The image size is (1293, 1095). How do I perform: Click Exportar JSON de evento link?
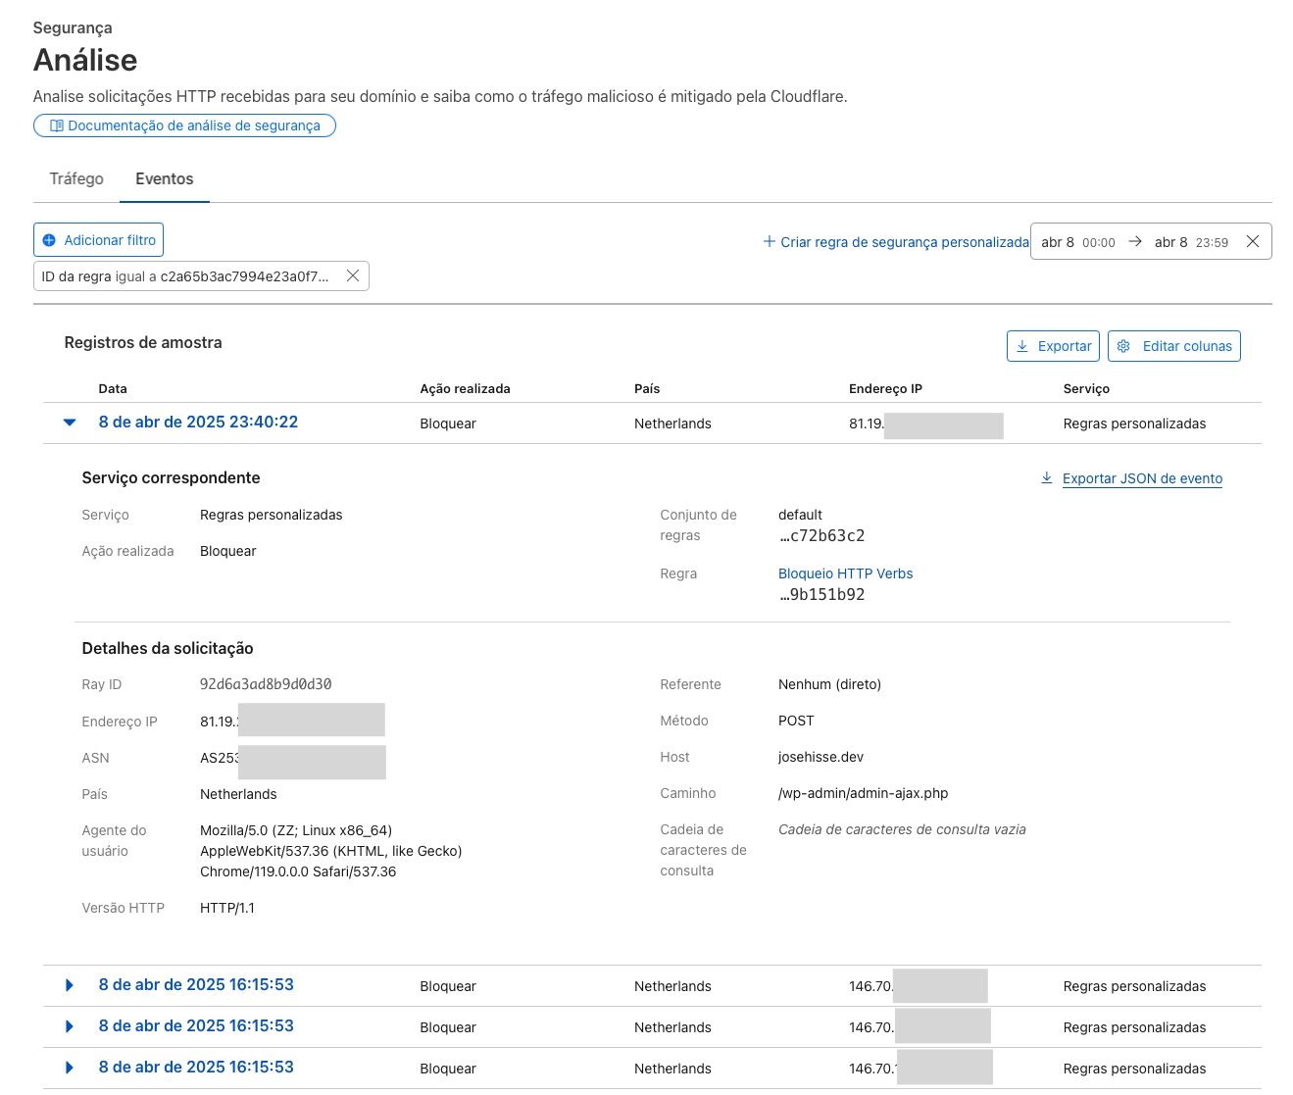pyautogui.click(x=1142, y=478)
